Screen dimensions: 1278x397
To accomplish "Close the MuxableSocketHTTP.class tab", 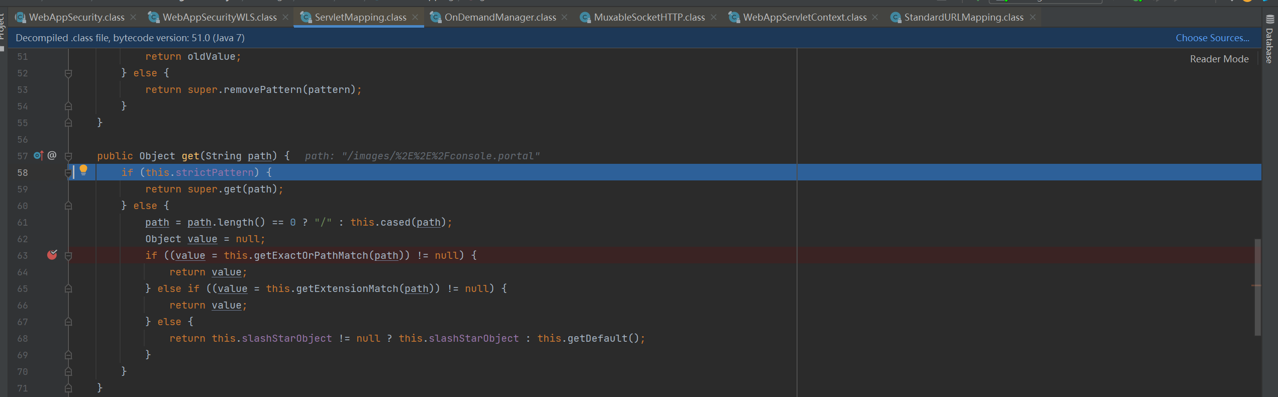I will click(x=714, y=17).
